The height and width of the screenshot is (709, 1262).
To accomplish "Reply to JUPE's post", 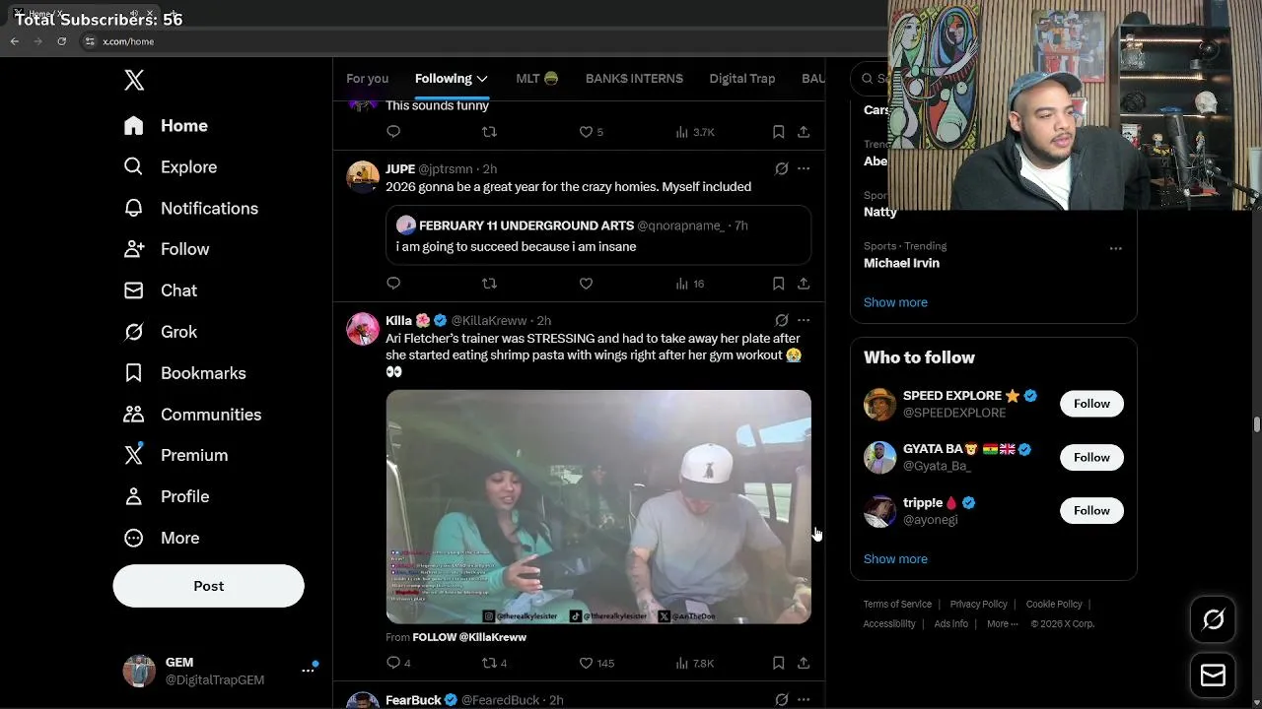I will point(393,284).
